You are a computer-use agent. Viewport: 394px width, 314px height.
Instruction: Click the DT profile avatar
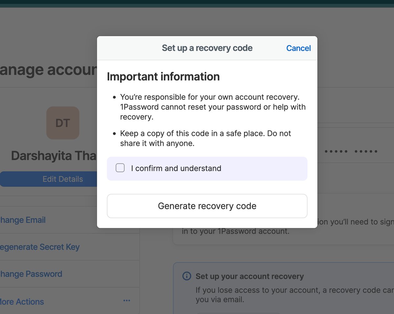(x=63, y=123)
